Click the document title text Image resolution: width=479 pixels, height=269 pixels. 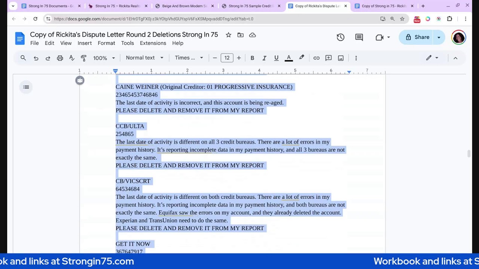(124, 35)
